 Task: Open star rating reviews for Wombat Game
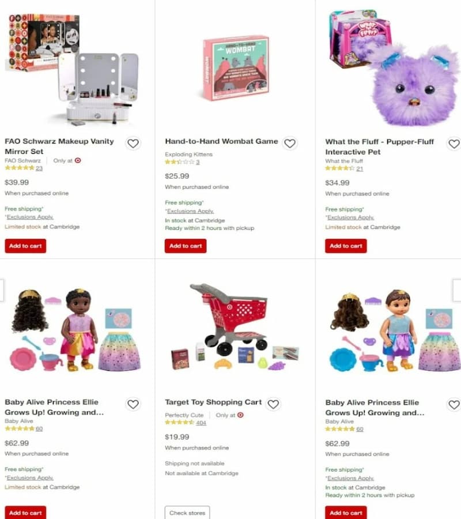pyautogui.click(x=182, y=162)
